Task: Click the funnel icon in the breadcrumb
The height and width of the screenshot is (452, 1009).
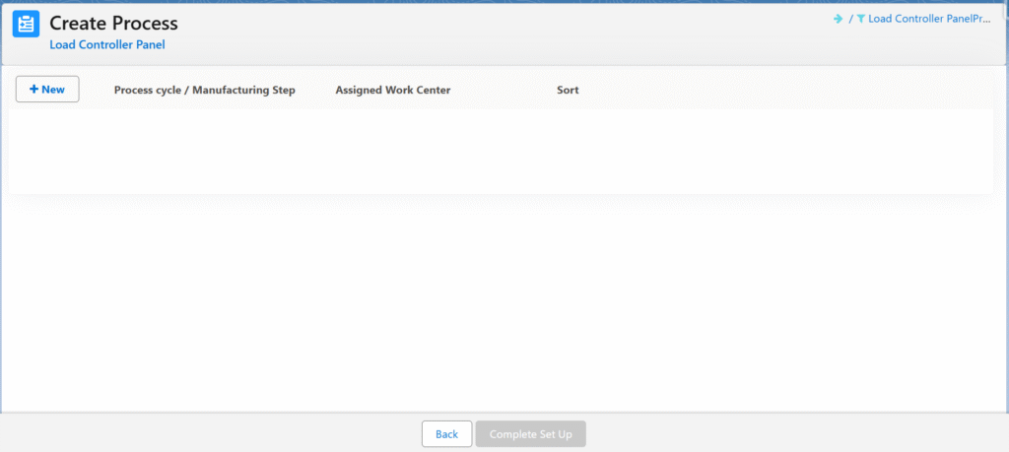Action: click(x=861, y=18)
